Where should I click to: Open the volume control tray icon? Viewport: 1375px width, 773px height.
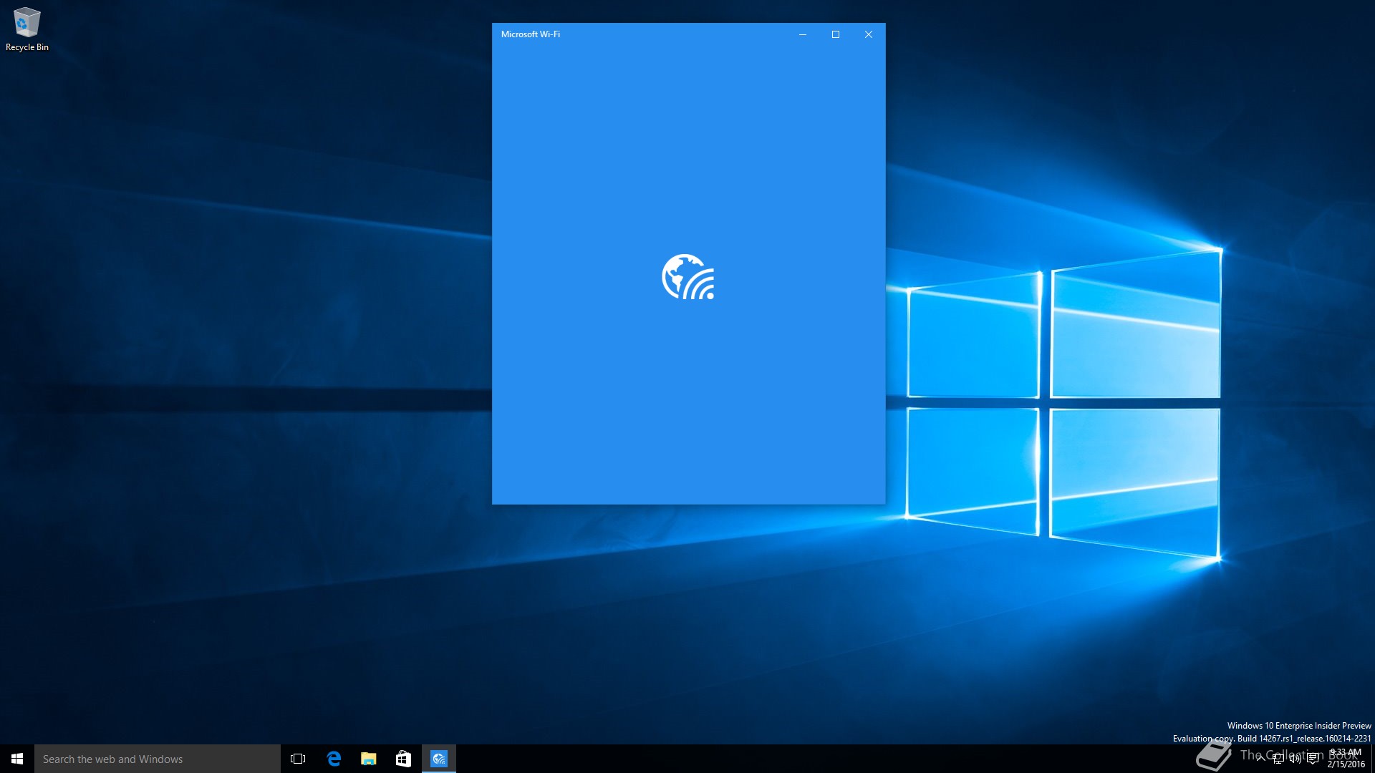tap(1295, 759)
